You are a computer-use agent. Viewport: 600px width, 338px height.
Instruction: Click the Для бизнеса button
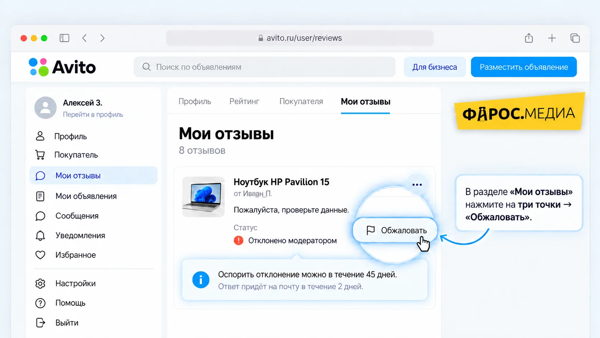pos(435,67)
